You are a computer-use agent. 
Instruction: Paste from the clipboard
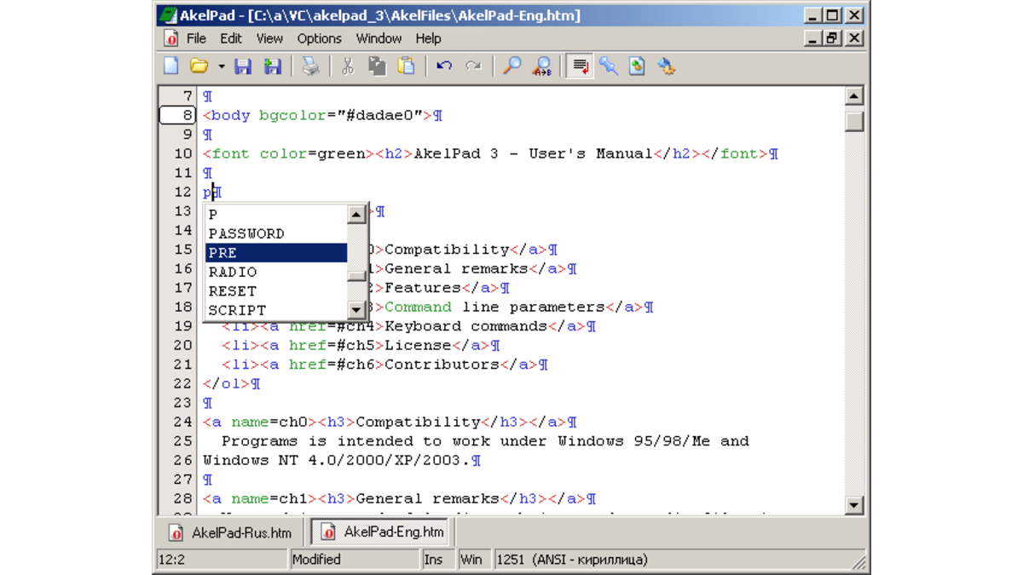click(404, 66)
